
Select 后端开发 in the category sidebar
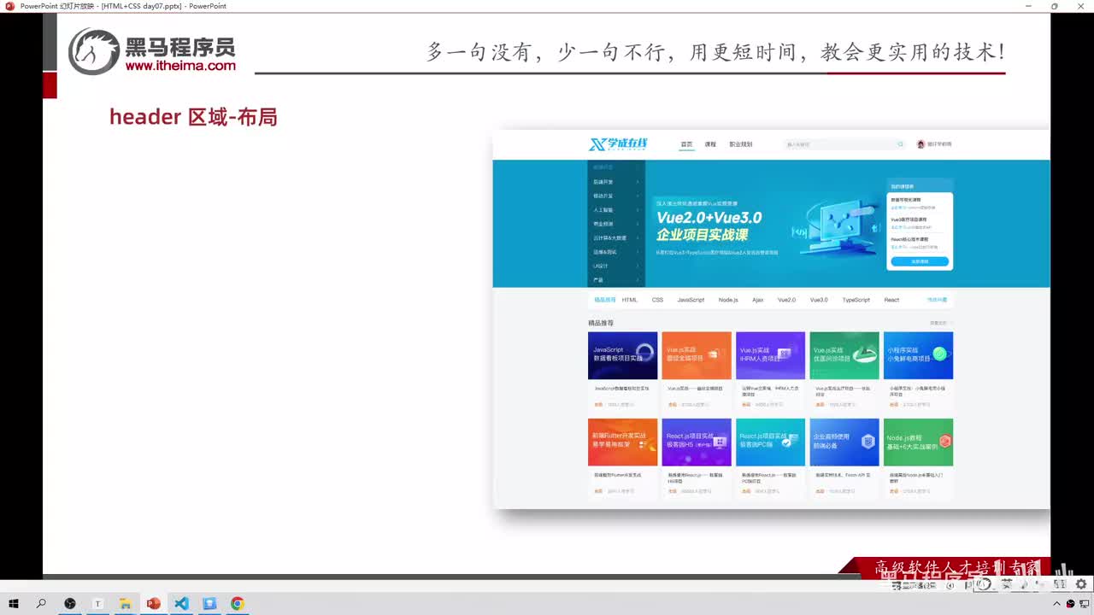603,182
